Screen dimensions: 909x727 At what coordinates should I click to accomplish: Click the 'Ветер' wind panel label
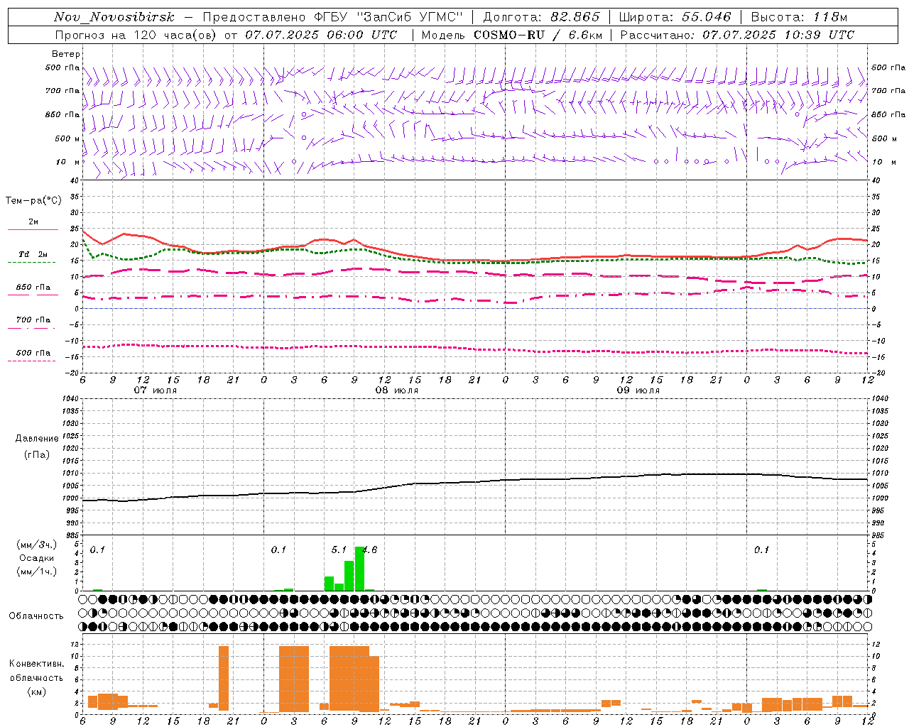tap(65, 54)
